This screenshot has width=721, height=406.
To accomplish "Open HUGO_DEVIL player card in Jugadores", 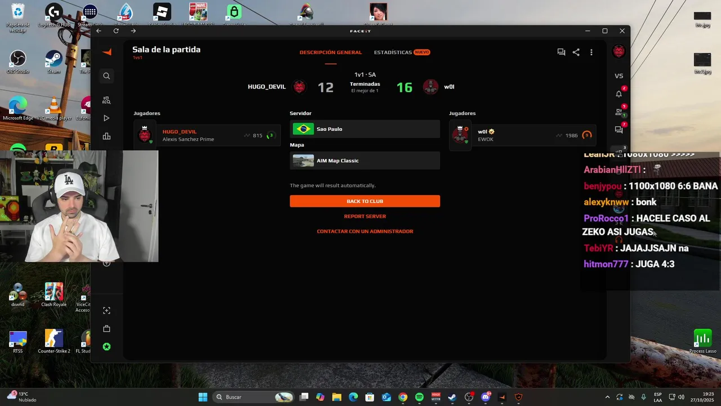I will [207, 135].
